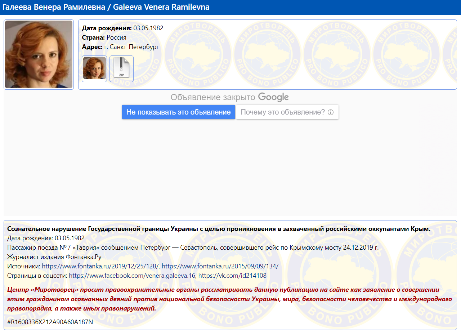461x330 pixels.
Task: Click the "Объявление закрыто" ad notice text
Action: pyautogui.click(x=213, y=97)
